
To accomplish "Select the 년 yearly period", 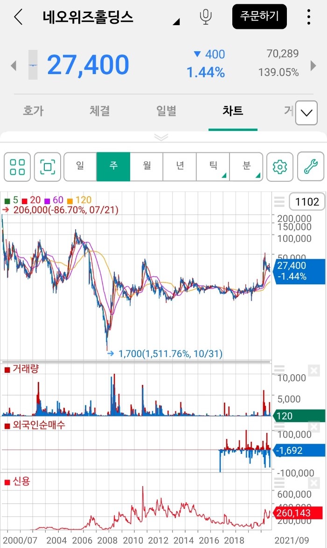I will point(180,166).
